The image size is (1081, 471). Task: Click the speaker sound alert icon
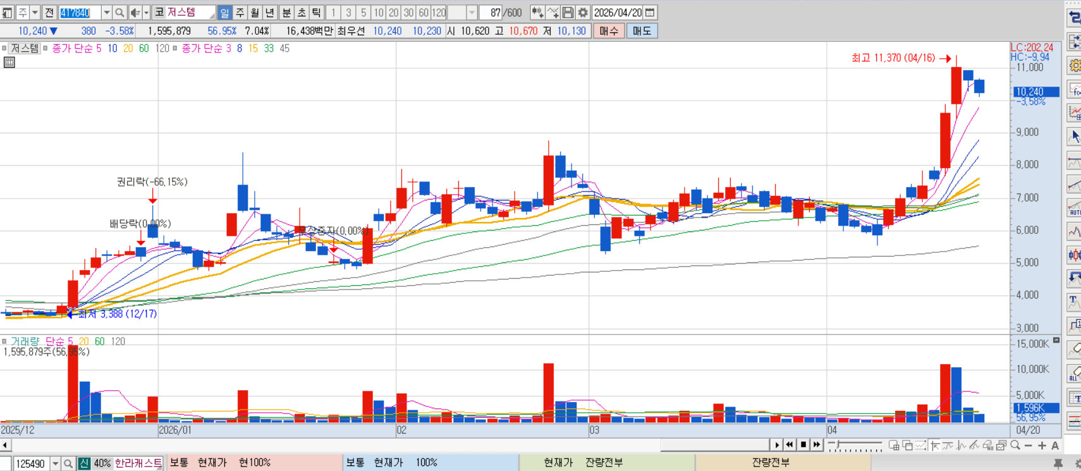tap(135, 13)
